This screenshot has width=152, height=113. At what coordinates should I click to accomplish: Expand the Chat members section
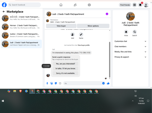(x=130, y=47)
